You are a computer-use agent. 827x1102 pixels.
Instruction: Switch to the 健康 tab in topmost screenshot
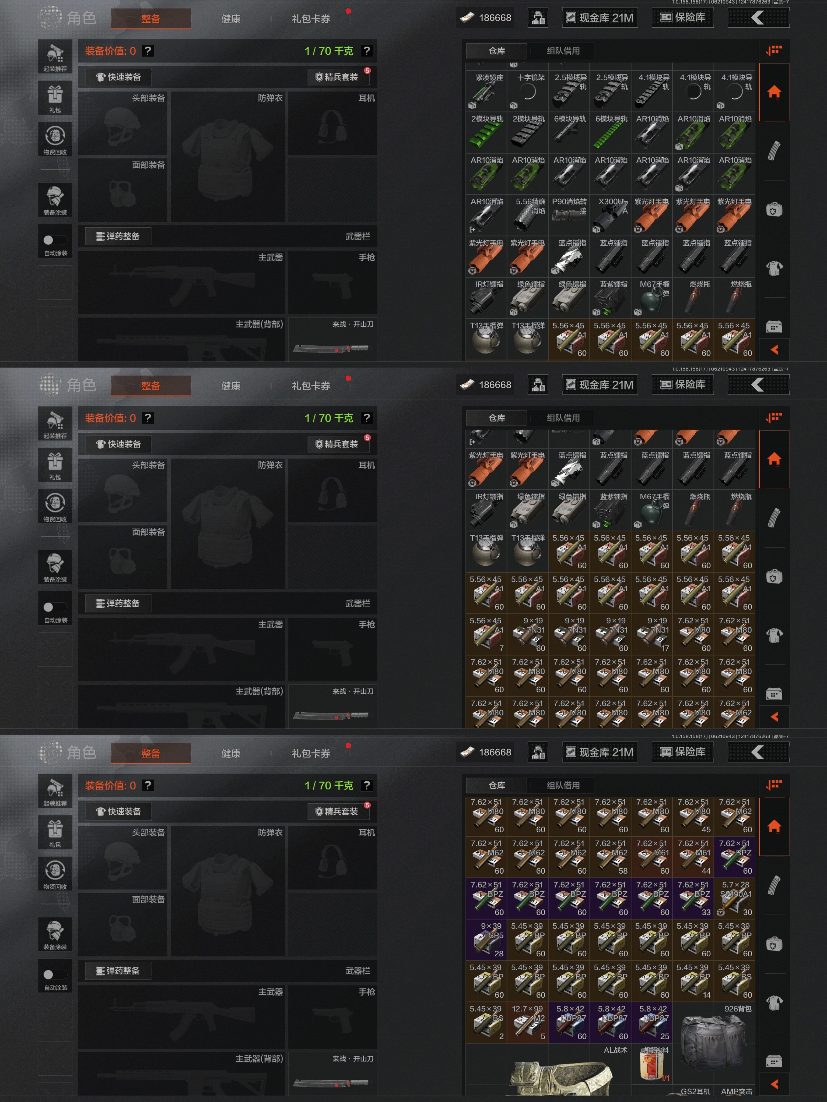(231, 19)
